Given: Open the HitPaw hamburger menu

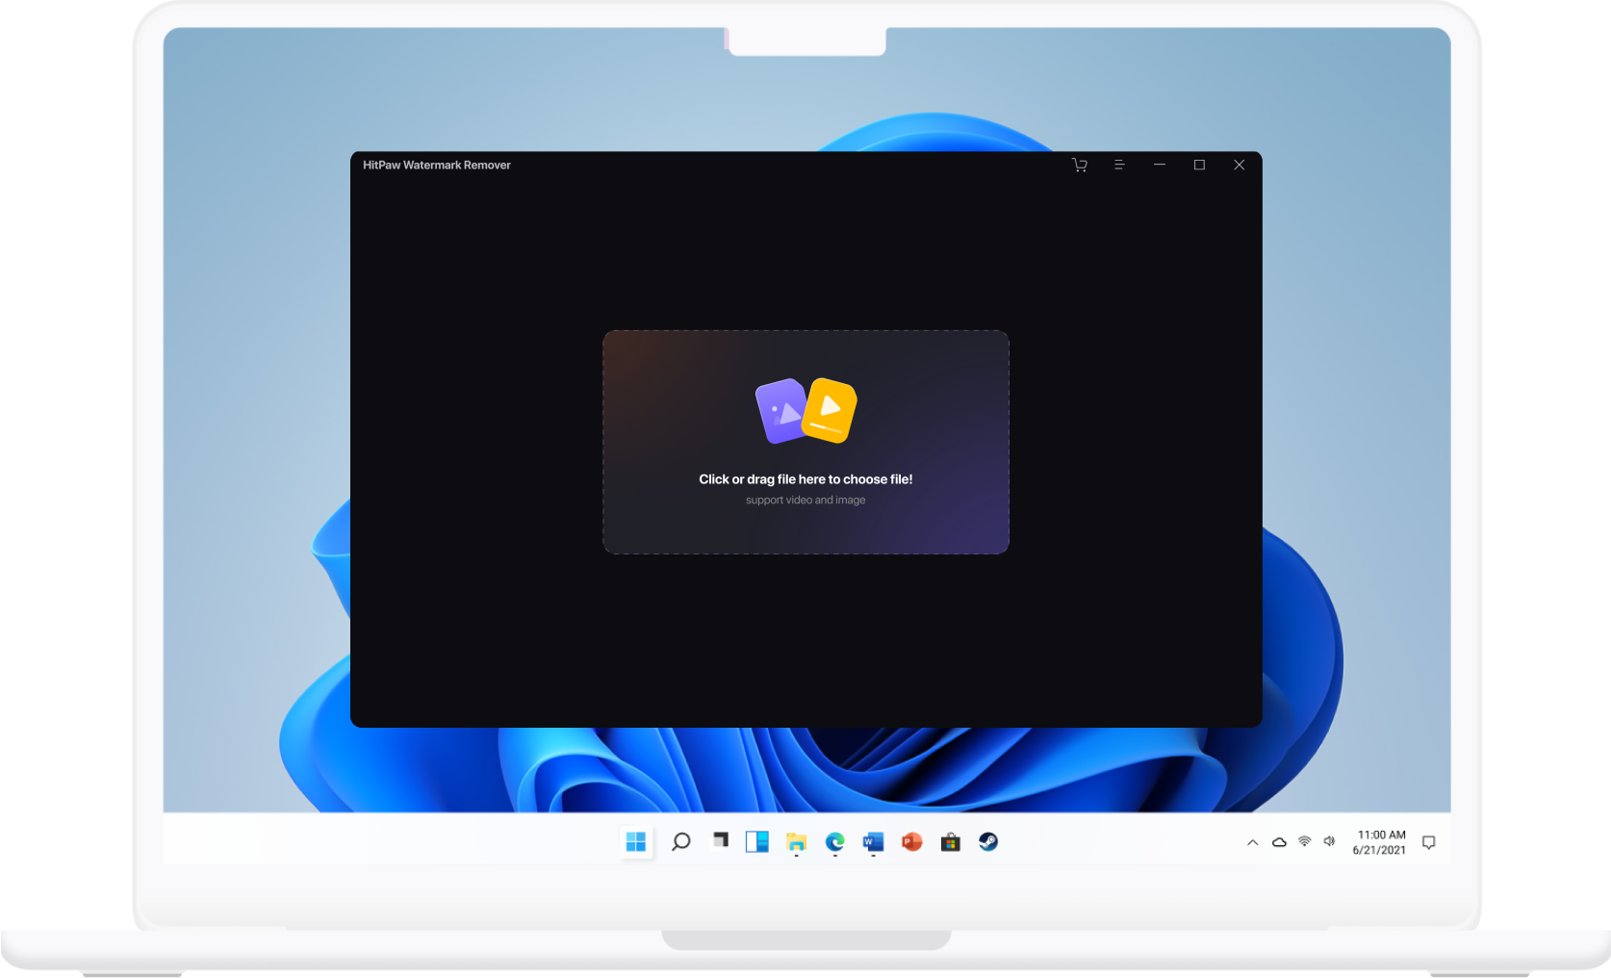Looking at the screenshot, I should pos(1119,165).
